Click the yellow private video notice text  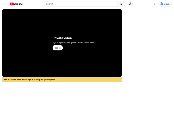tap(30, 80)
